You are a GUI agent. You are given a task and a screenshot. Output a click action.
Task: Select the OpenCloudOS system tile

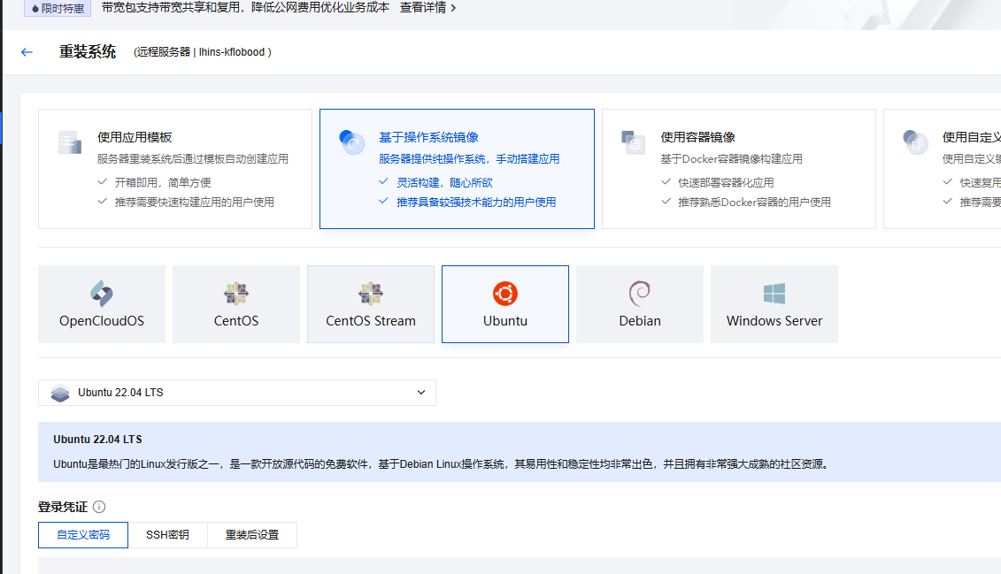[102, 304]
